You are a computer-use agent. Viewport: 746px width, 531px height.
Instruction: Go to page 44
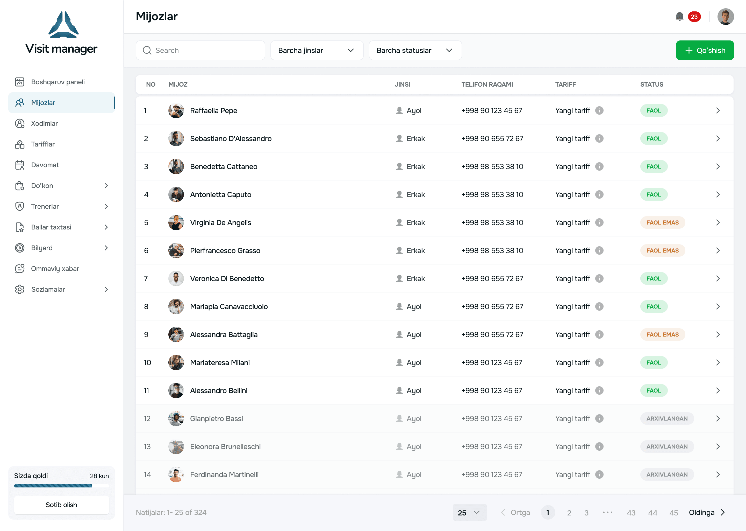(x=652, y=513)
